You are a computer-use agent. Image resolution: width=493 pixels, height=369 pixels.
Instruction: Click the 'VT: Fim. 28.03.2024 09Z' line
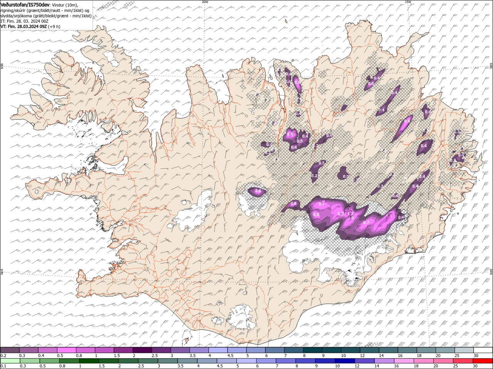[x=23, y=27]
